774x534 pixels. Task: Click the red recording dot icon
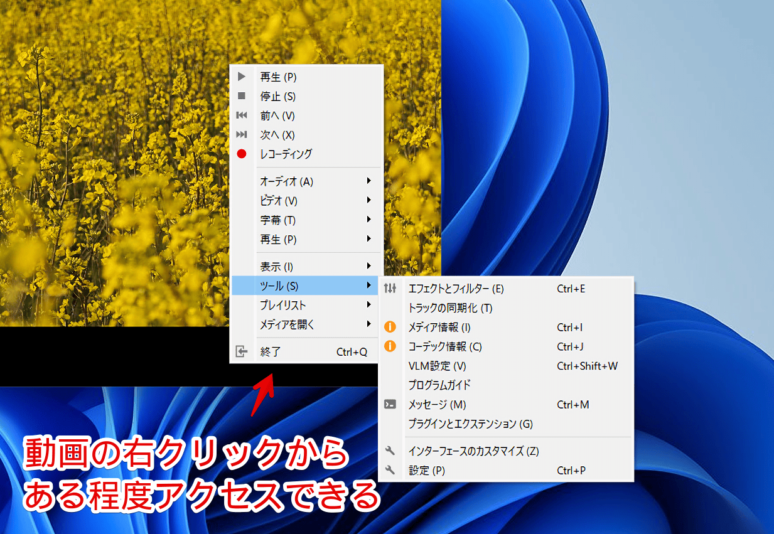click(x=242, y=154)
